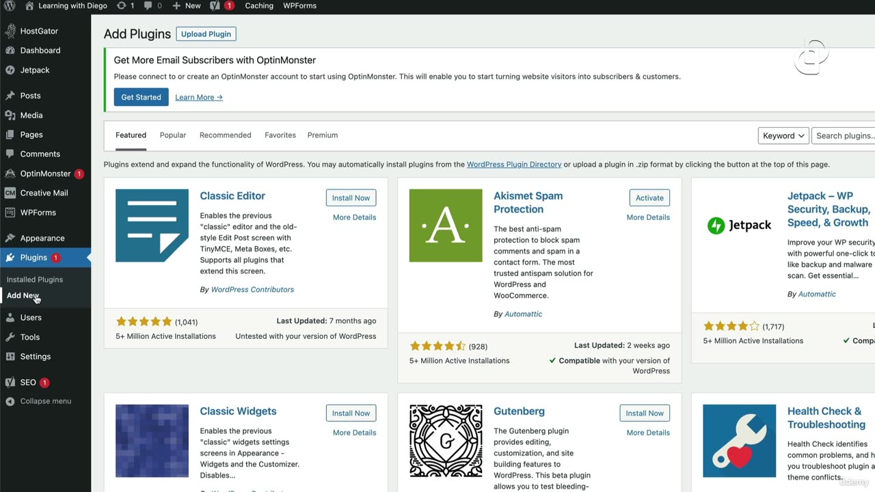Open More Details for Gutenberg
875x492 pixels.
click(x=648, y=433)
